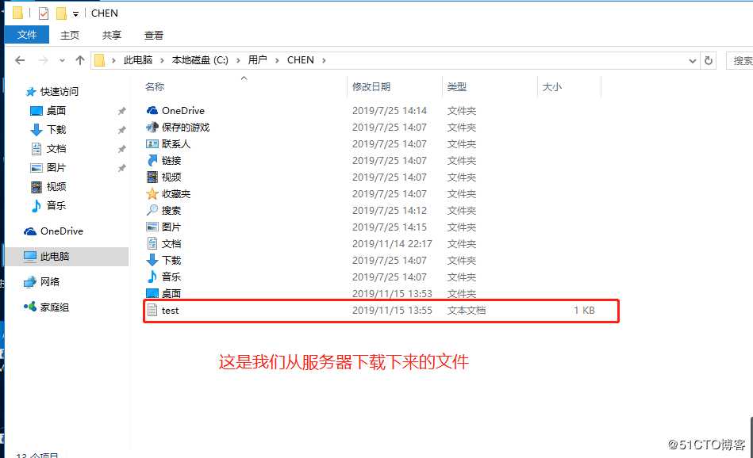
Task: Select the 联系人 folder icon
Action: (x=152, y=144)
